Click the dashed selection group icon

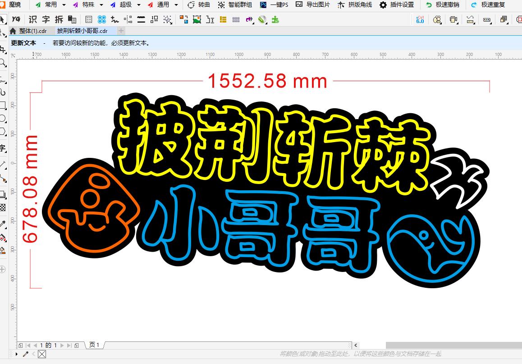(x=167, y=20)
